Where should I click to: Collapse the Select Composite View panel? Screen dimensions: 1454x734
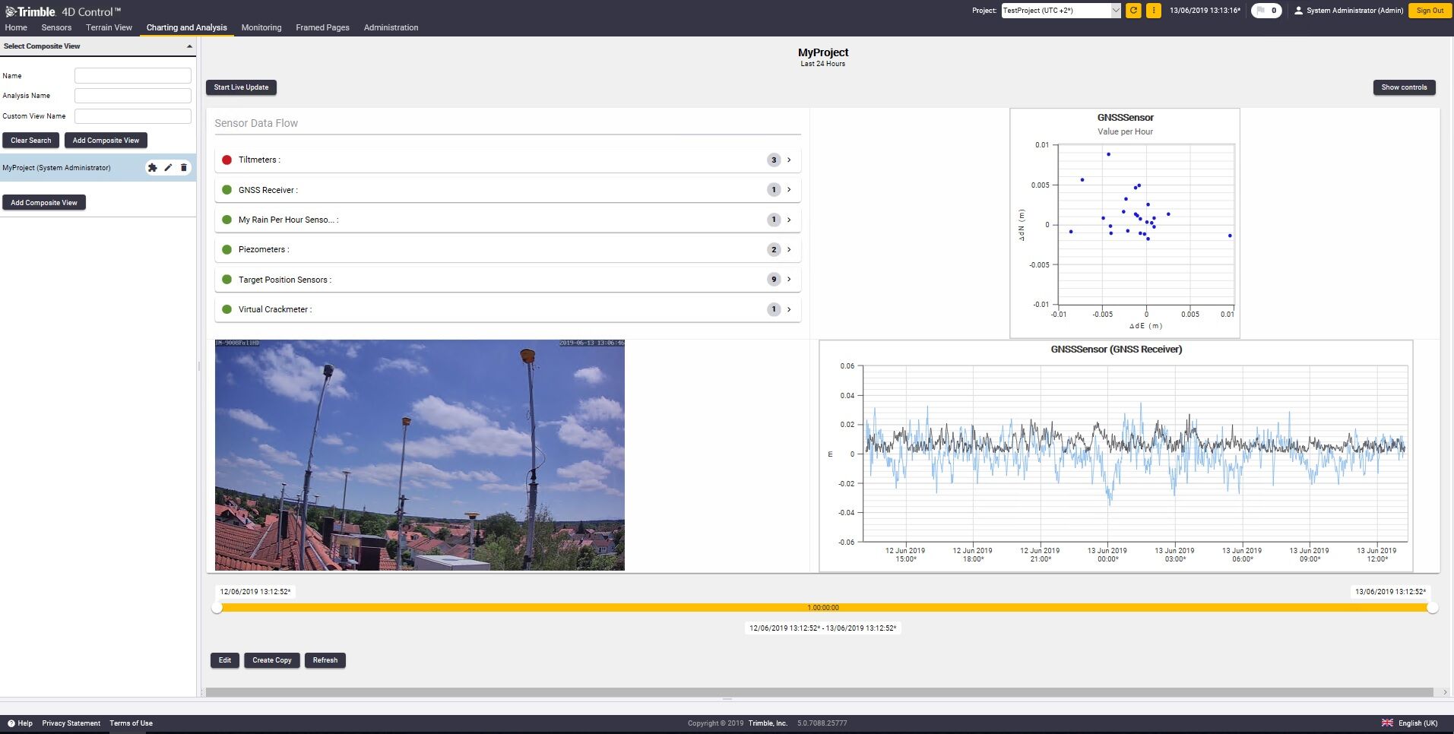[x=189, y=46]
